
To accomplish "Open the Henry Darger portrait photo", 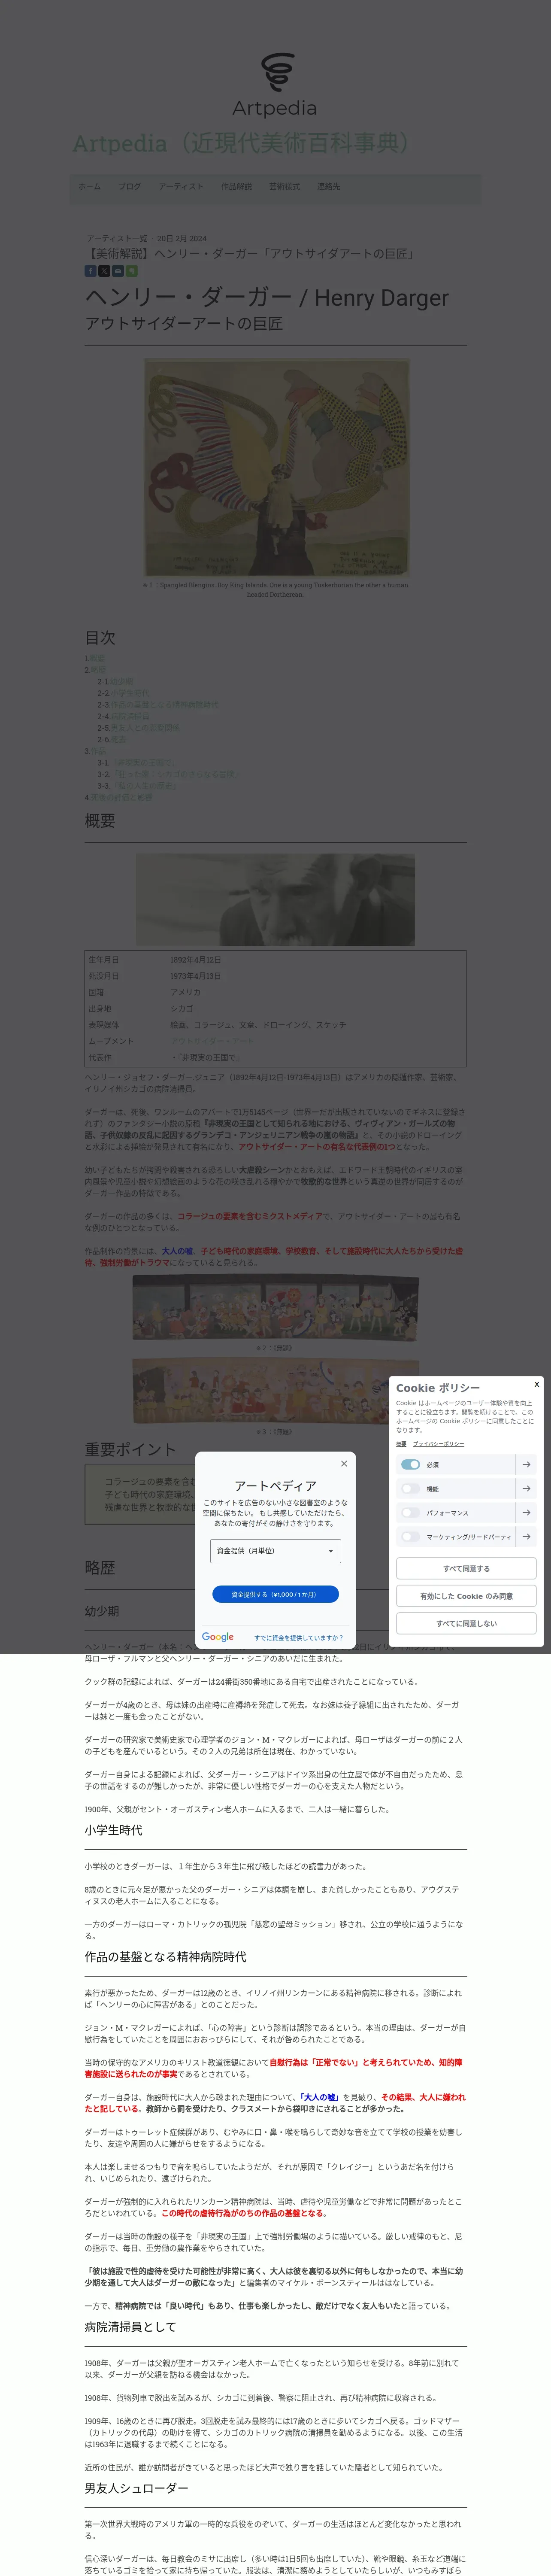I will click(275, 899).
